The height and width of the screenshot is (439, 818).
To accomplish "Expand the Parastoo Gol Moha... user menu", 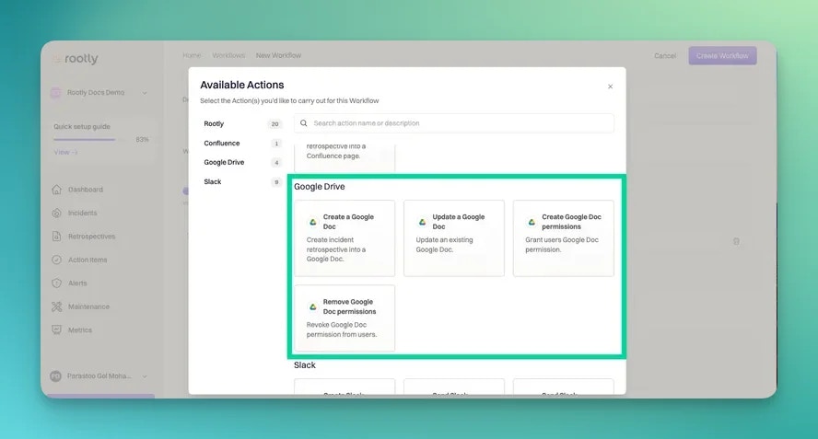I will tap(145, 375).
